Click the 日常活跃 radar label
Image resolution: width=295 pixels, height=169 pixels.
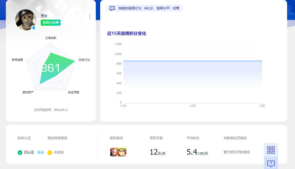51,38
